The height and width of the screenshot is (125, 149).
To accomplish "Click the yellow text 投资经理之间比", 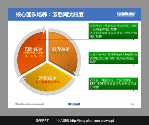I will pyautogui.click(x=34, y=53).
